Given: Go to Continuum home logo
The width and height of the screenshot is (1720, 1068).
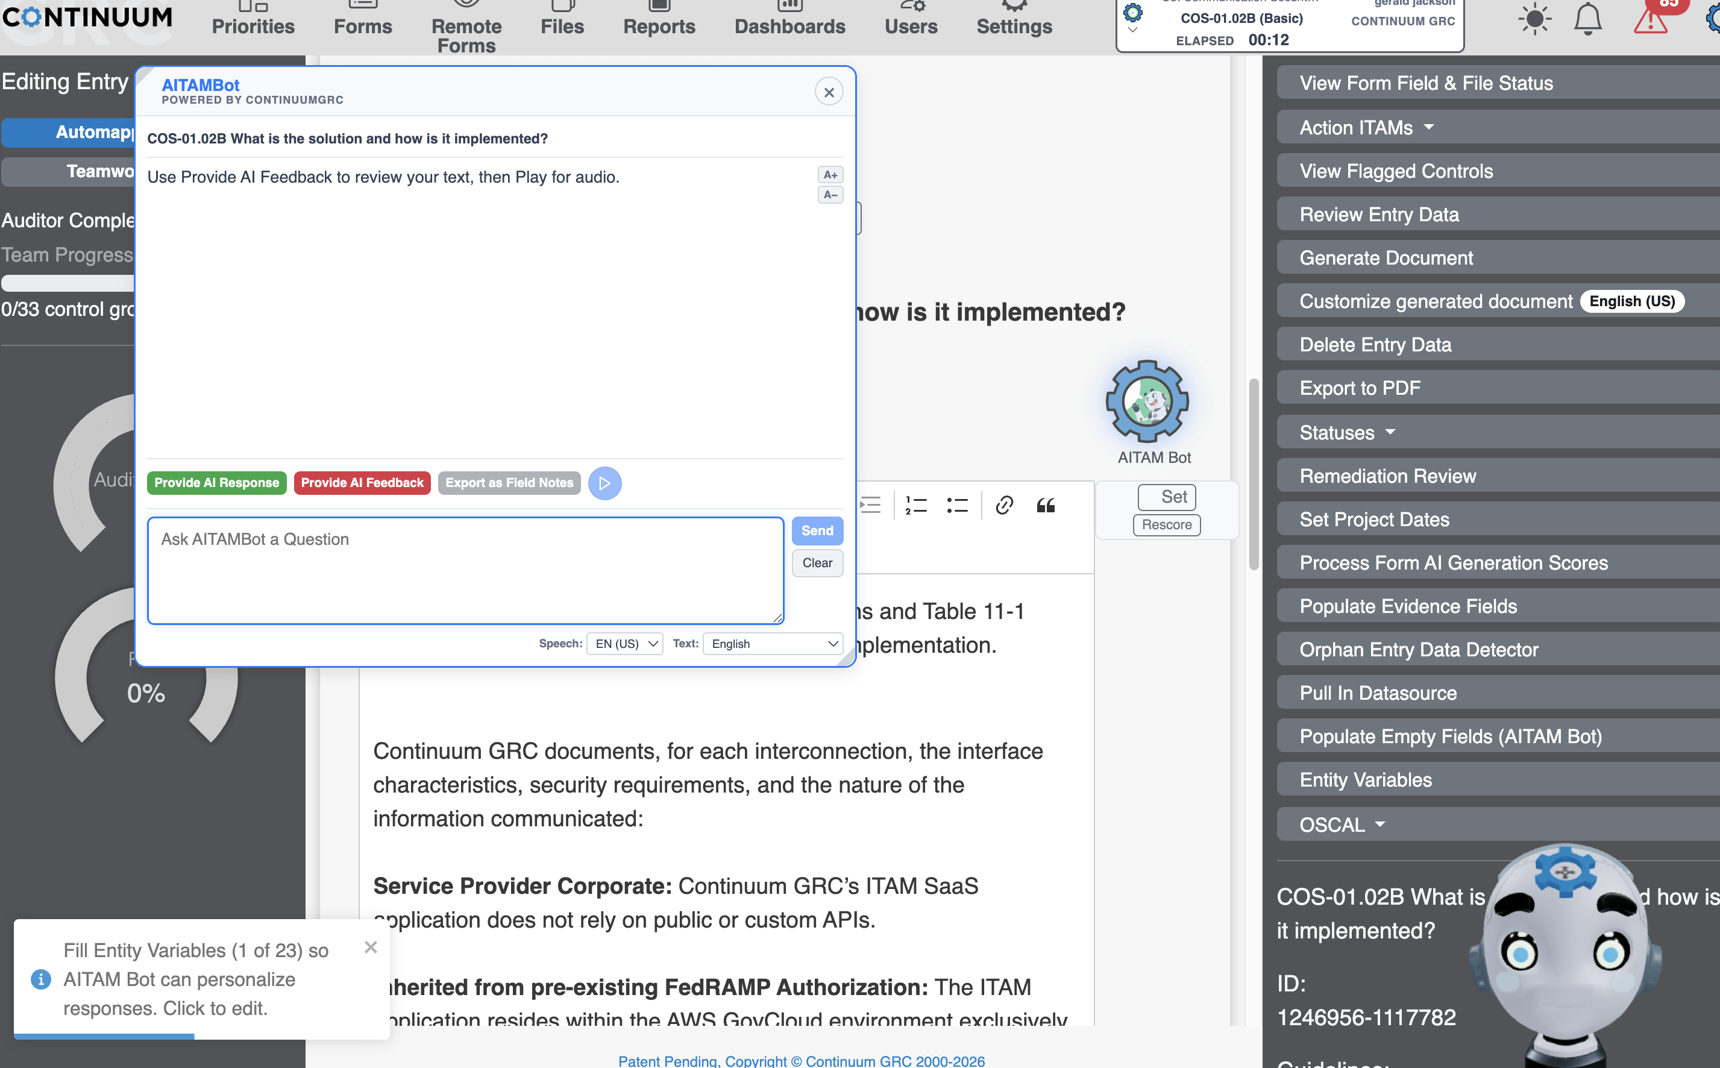Looking at the screenshot, I should [x=87, y=17].
